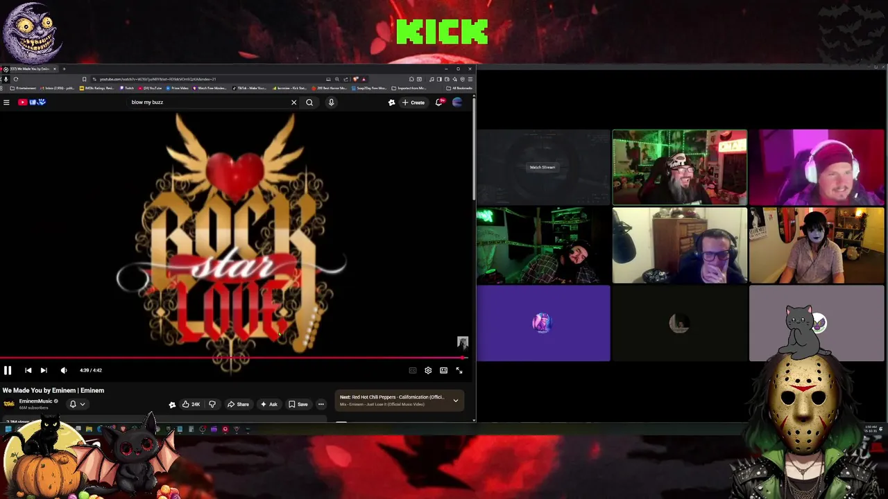This screenshot has height=499, width=888.
Task: Clear the search box text
Action: click(x=293, y=103)
